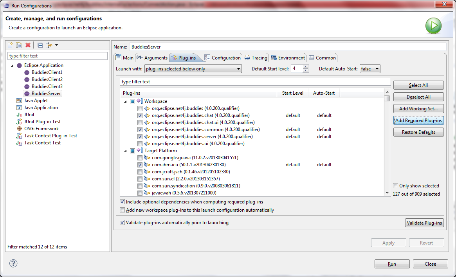Click the javaewah plug-in icon
Viewport: 456px width, 277px height.
147,193
